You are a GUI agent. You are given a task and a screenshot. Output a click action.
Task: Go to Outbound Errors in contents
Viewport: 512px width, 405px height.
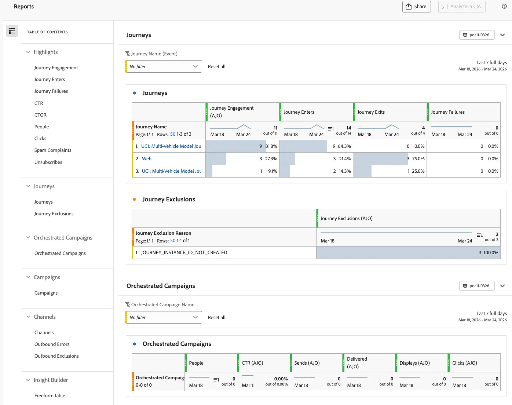pos(52,344)
